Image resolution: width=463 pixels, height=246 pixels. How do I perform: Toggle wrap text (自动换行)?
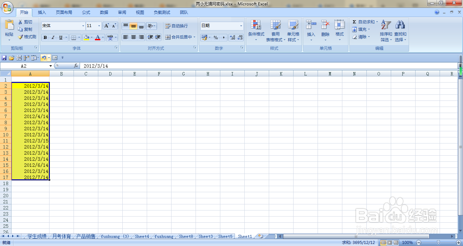click(176, 26)
